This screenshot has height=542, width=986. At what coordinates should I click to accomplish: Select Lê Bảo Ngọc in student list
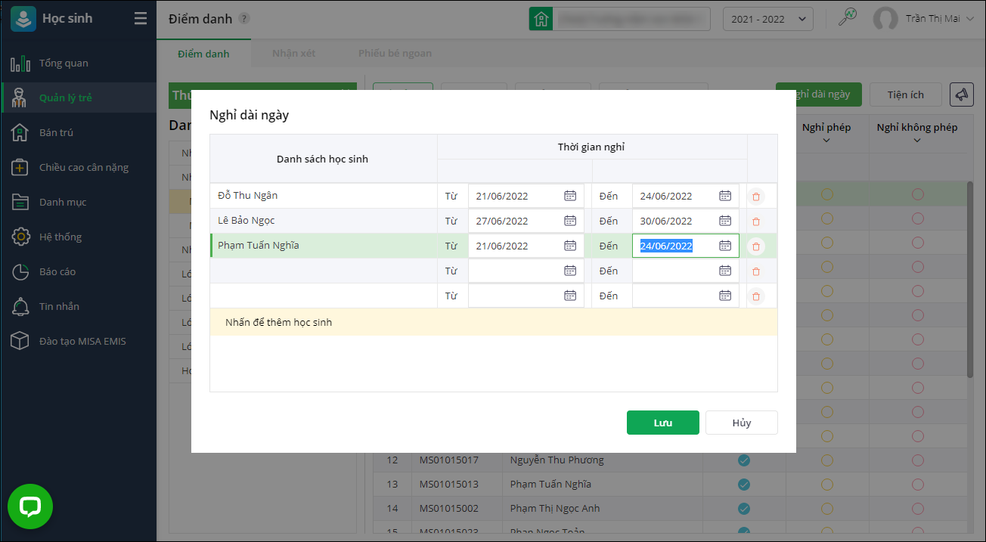click(246, 221)
